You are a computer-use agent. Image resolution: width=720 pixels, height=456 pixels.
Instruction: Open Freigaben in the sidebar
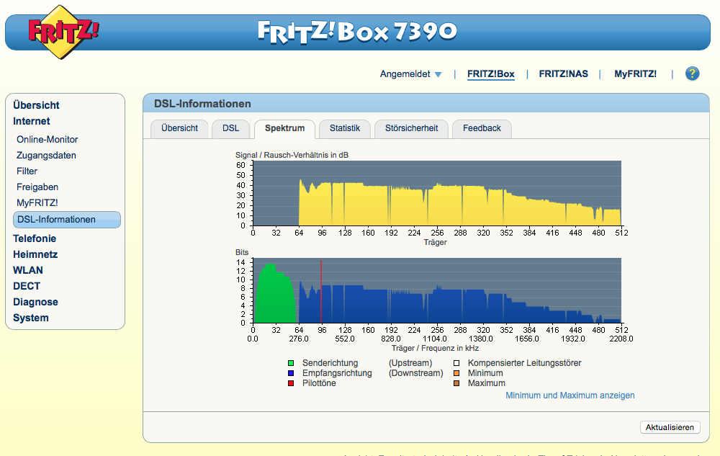(x=37, y=187)
